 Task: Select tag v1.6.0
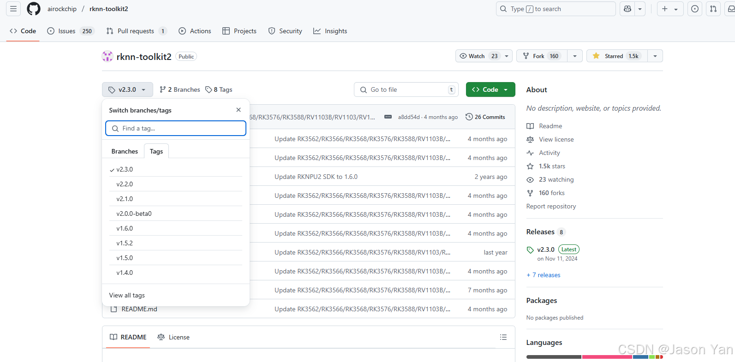pos(176,228)
